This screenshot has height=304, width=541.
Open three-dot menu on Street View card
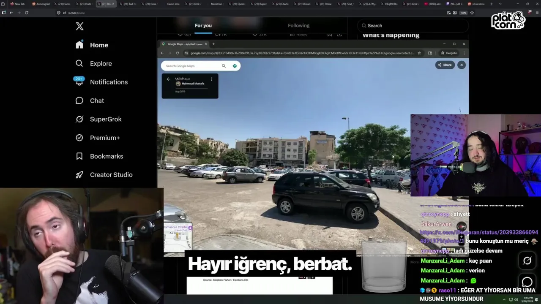(x=212, y=79)
